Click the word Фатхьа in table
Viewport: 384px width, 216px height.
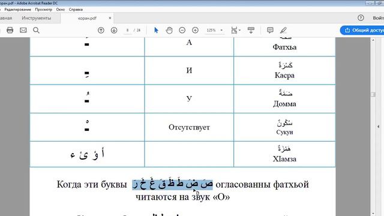coord(284,47)
